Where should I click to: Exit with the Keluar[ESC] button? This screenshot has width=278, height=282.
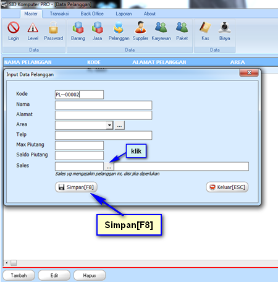227,187
